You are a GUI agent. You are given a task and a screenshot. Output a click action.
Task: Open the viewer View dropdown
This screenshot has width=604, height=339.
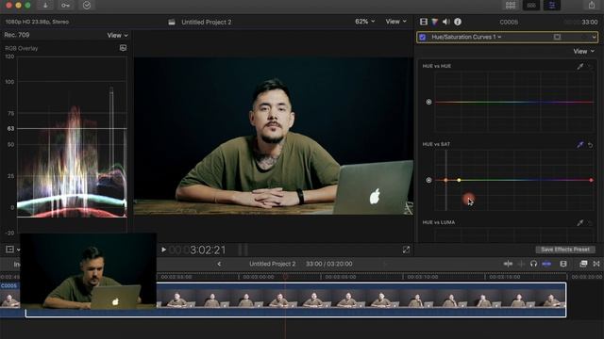pyautogui.click(x=396, y=22)
